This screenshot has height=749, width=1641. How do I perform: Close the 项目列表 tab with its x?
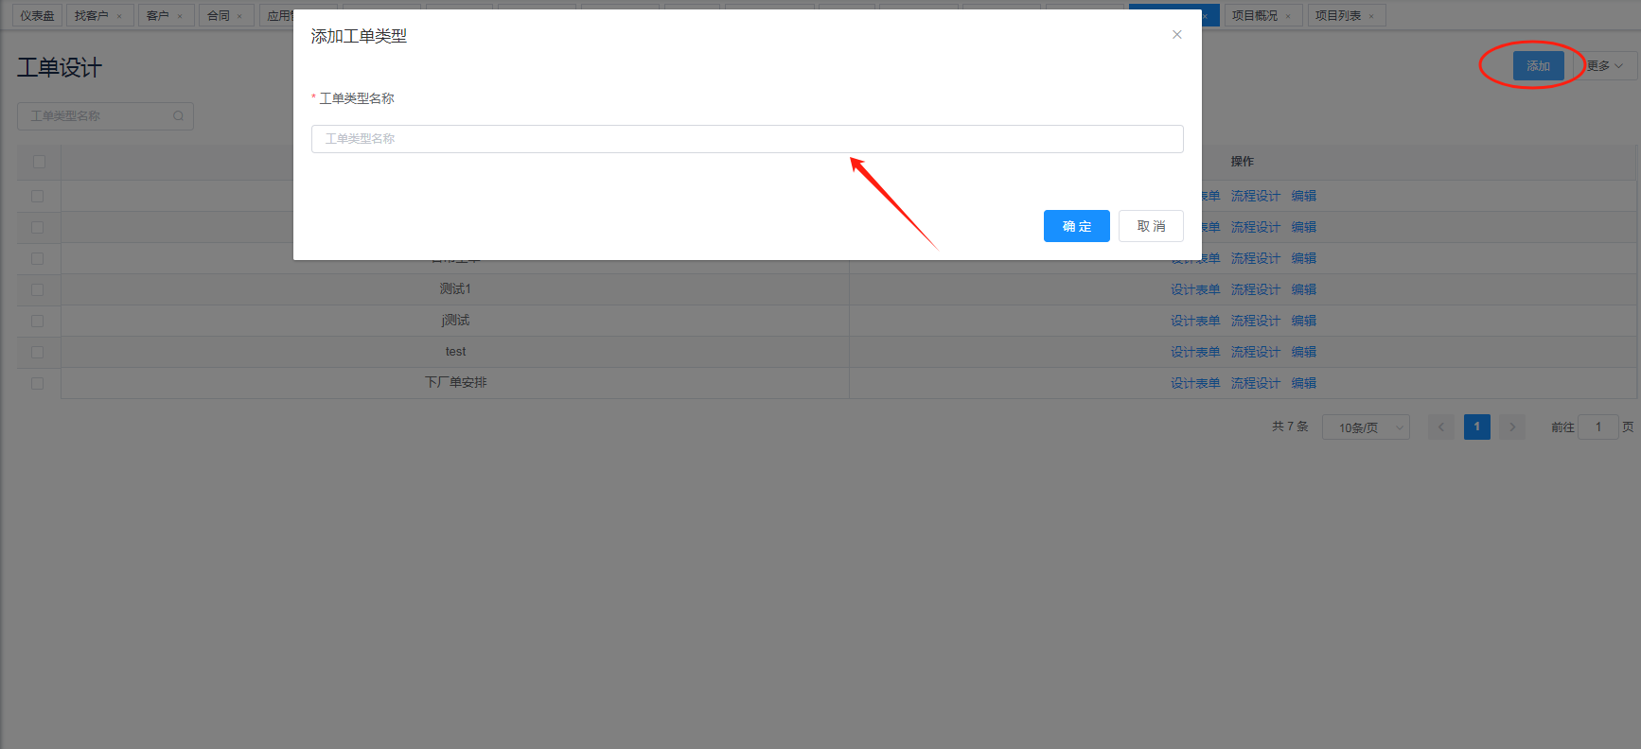click(1370, 16)
